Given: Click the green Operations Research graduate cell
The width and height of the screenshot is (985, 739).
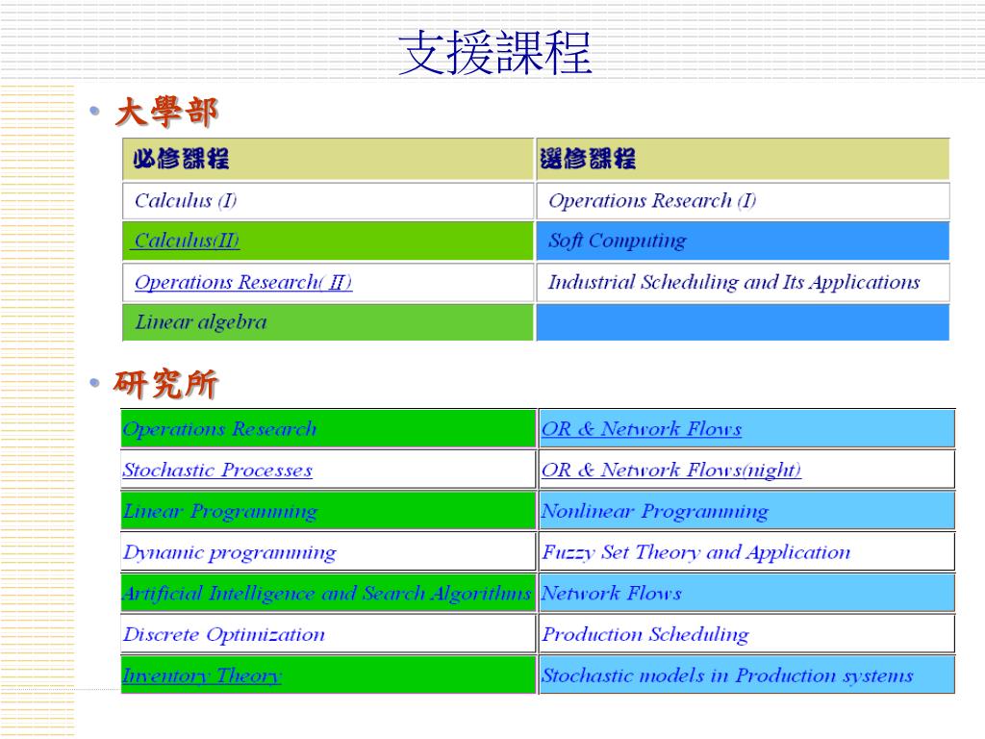Looking at the screenshot, I should tap(328, 428).
